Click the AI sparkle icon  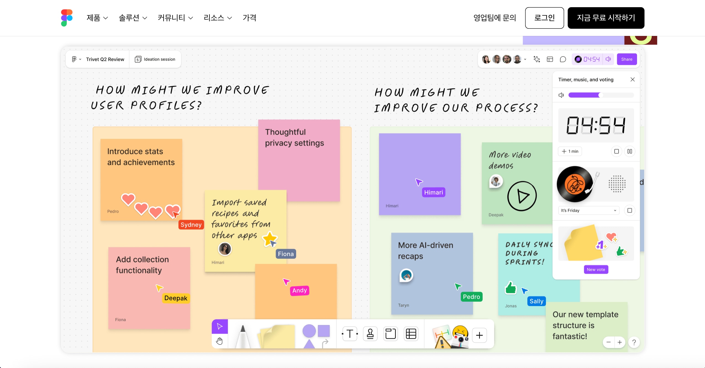(536, 59)
